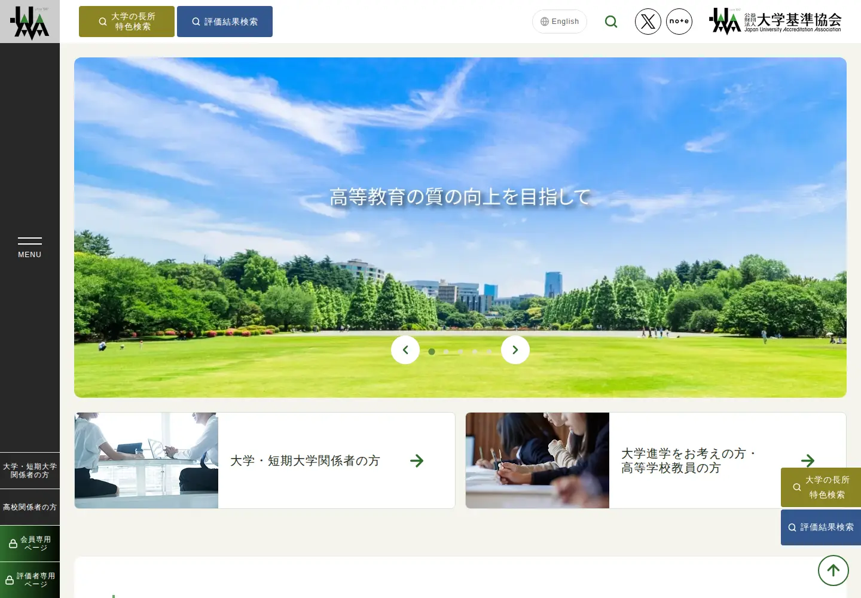Image resolution: width=861 pixels, height=598 pixels.
Task: Click 大学進学をお考えの方・高等学校教員の方 card text
Action: point(688,460)
